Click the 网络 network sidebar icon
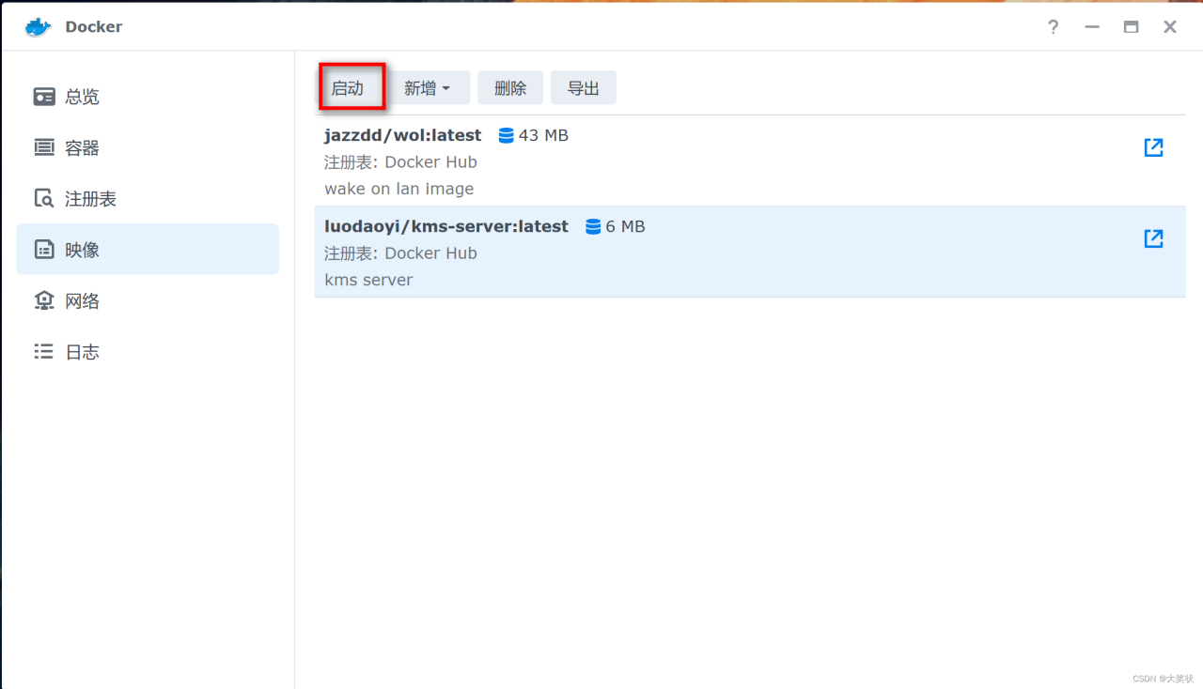Image resolution: width=1203 pixels, height=689 pixels. click(x=44, y=300)
